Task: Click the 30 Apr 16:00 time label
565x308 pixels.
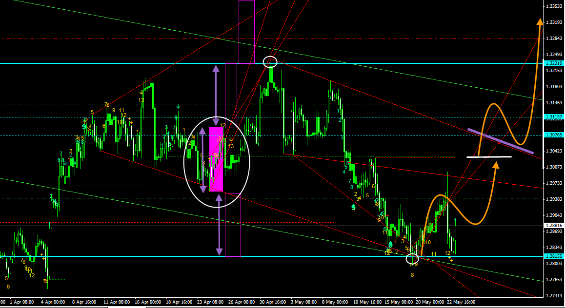Action: coord(273,302)
